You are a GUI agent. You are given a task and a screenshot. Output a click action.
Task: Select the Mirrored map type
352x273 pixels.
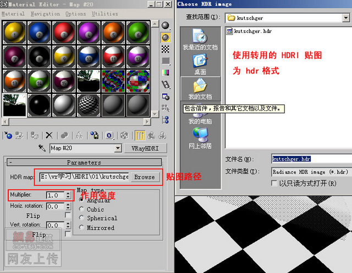(x=81, y=227)
